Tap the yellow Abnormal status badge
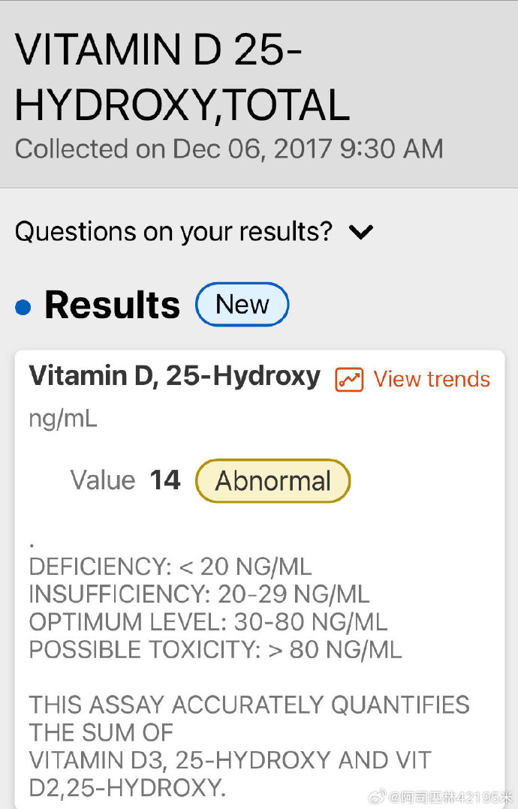This screenshot has height=809, width=518. 273,481
